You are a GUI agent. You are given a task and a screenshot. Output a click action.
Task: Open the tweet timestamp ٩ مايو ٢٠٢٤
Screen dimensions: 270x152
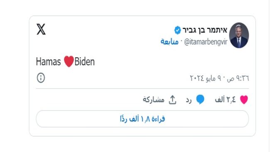point(206,78)
